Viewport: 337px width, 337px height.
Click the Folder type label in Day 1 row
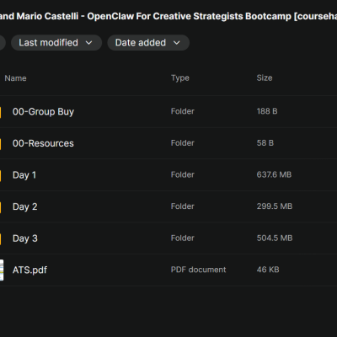[x=183, y=174]
